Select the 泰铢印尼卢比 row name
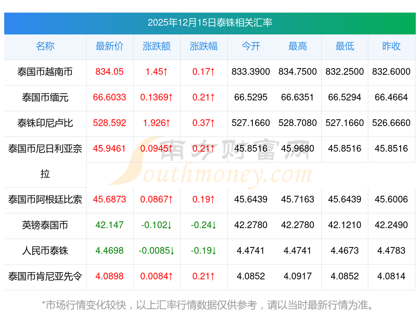 (x=45, y=123)
